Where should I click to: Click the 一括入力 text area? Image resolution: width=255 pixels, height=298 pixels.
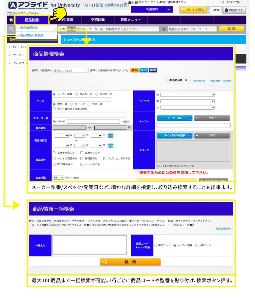point(89,245)
